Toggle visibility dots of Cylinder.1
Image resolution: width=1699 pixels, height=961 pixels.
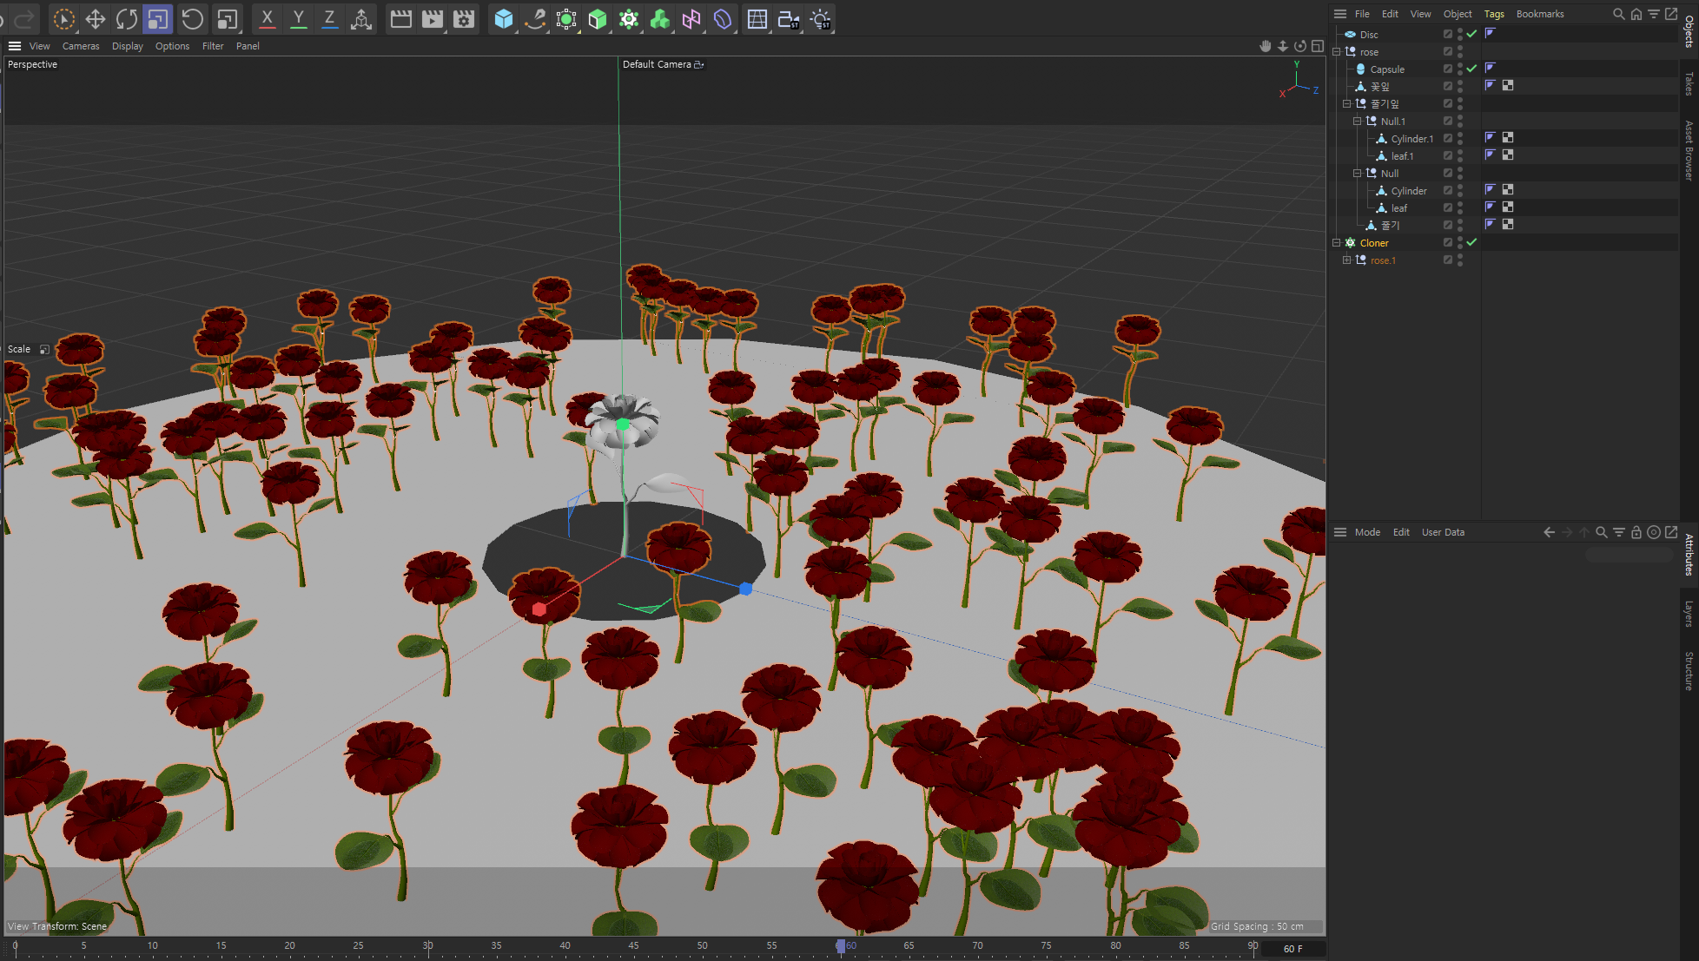(x=1460, y=139)
